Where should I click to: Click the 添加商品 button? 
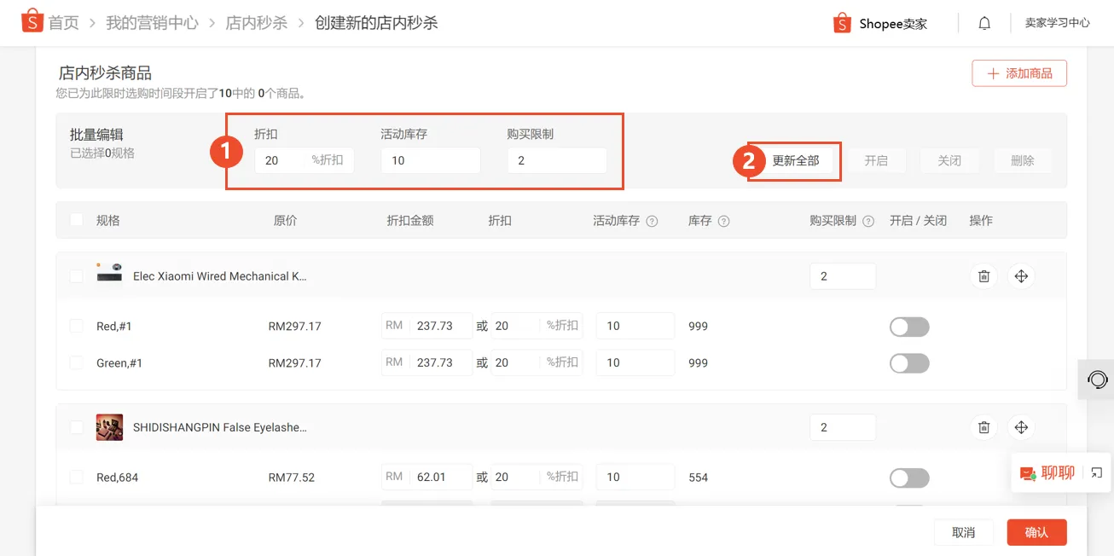coord(1018,73)
